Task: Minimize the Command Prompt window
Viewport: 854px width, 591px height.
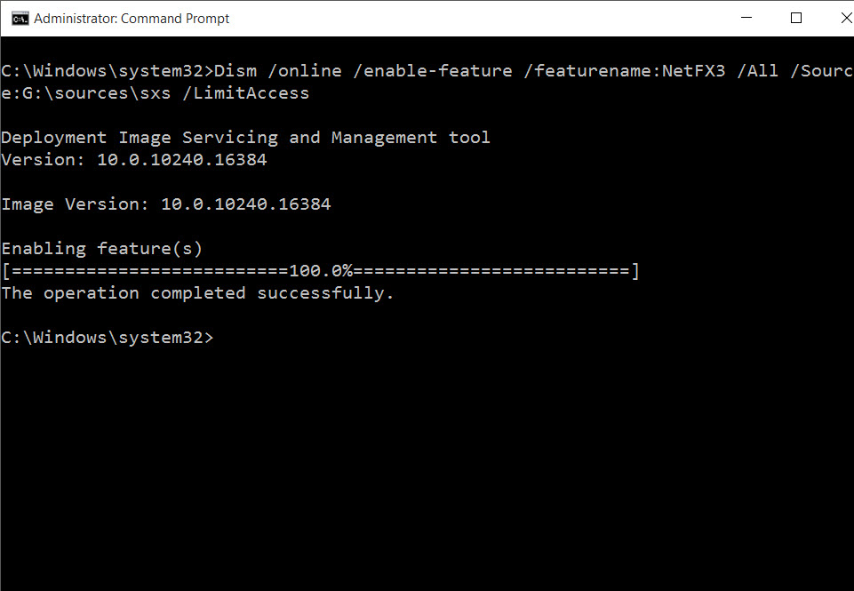Action: [x=746, y=18]
